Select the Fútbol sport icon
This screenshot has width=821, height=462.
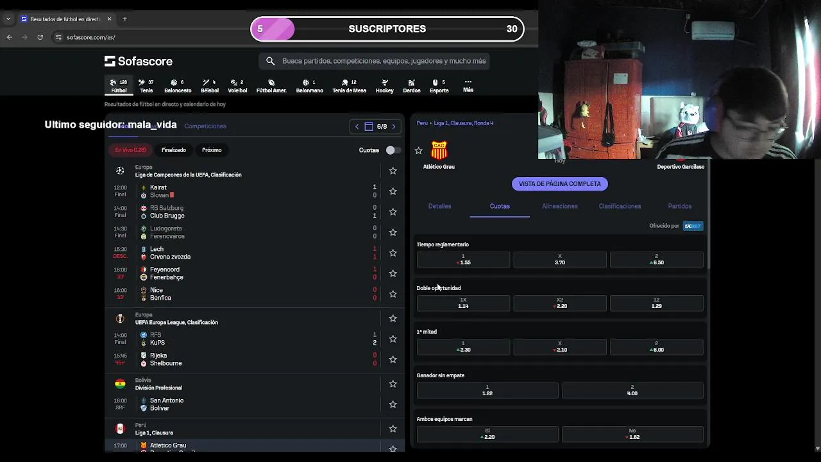(x=119, y=86)
